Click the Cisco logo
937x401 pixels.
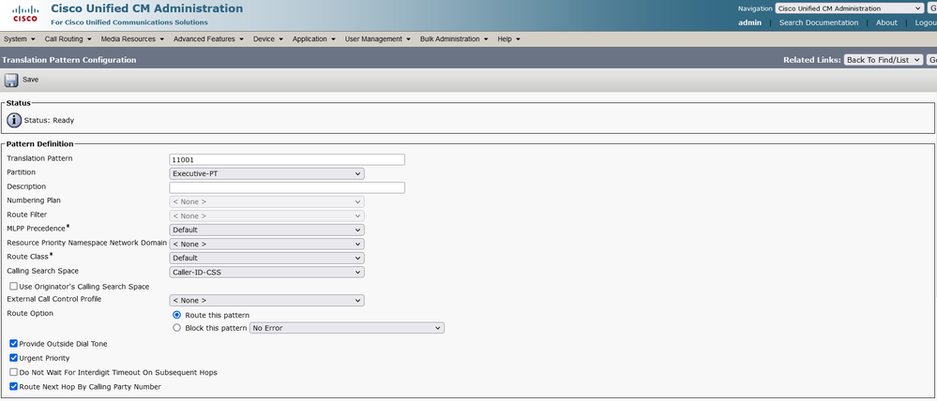point(25,14)
